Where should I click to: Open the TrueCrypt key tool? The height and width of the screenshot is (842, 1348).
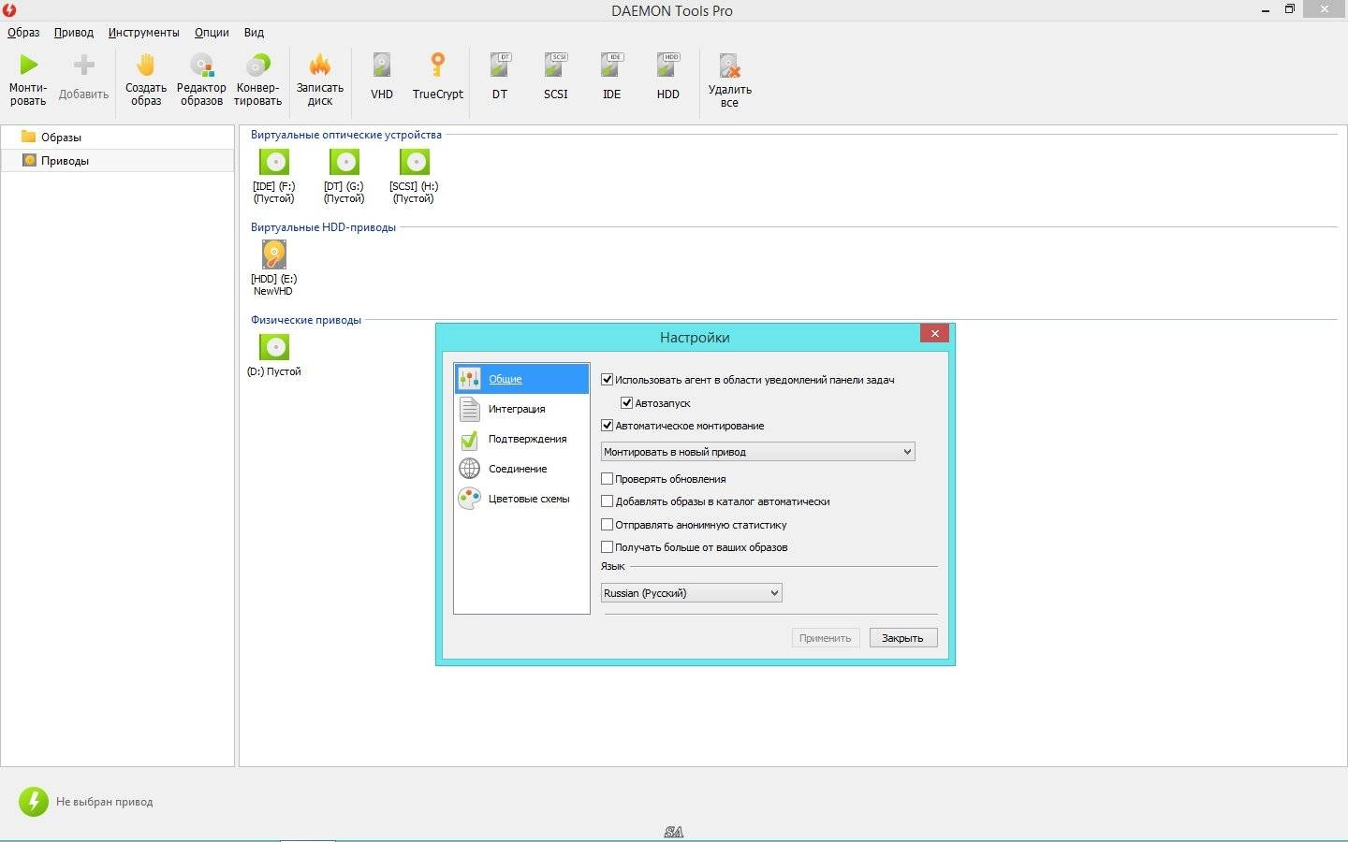438,77
